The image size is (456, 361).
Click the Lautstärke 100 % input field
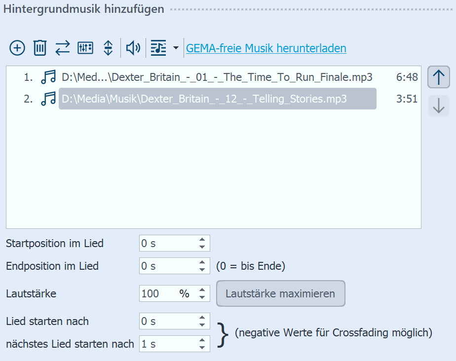point(158,294)
